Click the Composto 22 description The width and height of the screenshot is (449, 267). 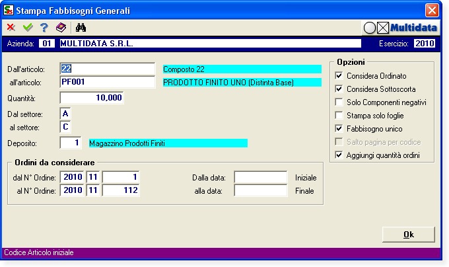[x=242, y=69]
